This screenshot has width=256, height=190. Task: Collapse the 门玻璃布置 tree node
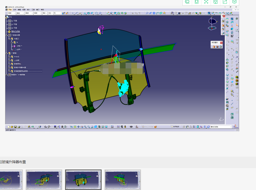7,35
